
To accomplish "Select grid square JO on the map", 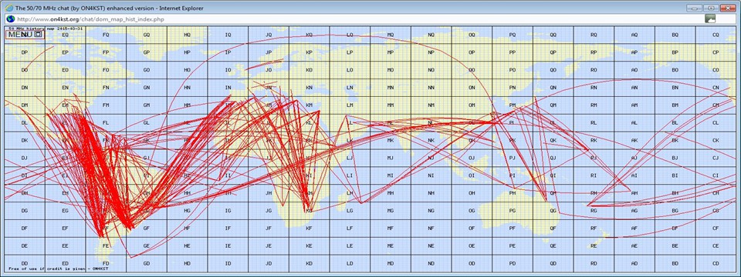I will [269, 70].
